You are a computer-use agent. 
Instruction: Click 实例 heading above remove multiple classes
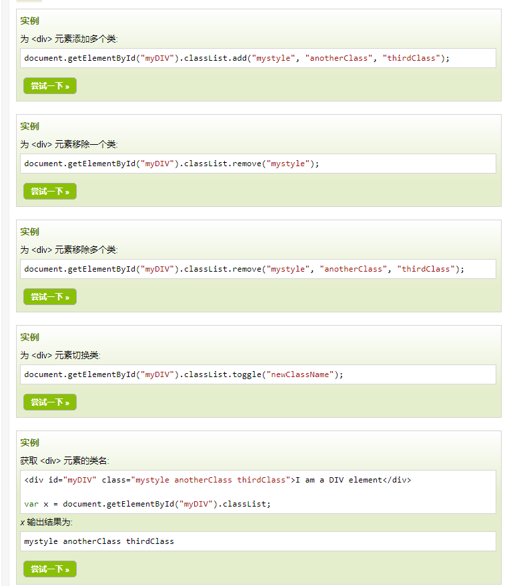(x=29, y=232)
